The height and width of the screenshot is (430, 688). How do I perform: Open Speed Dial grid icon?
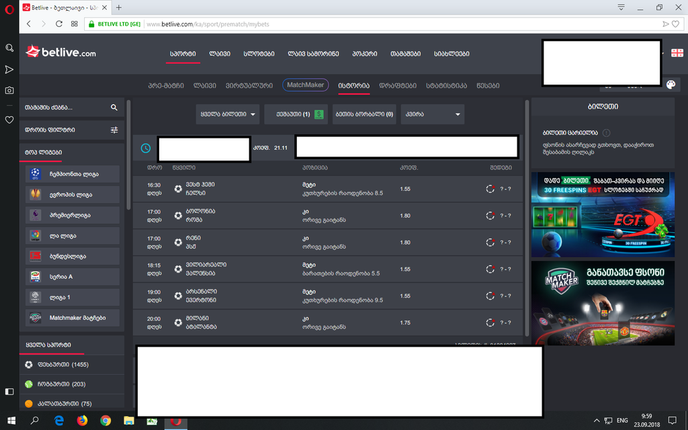(74, 24)
